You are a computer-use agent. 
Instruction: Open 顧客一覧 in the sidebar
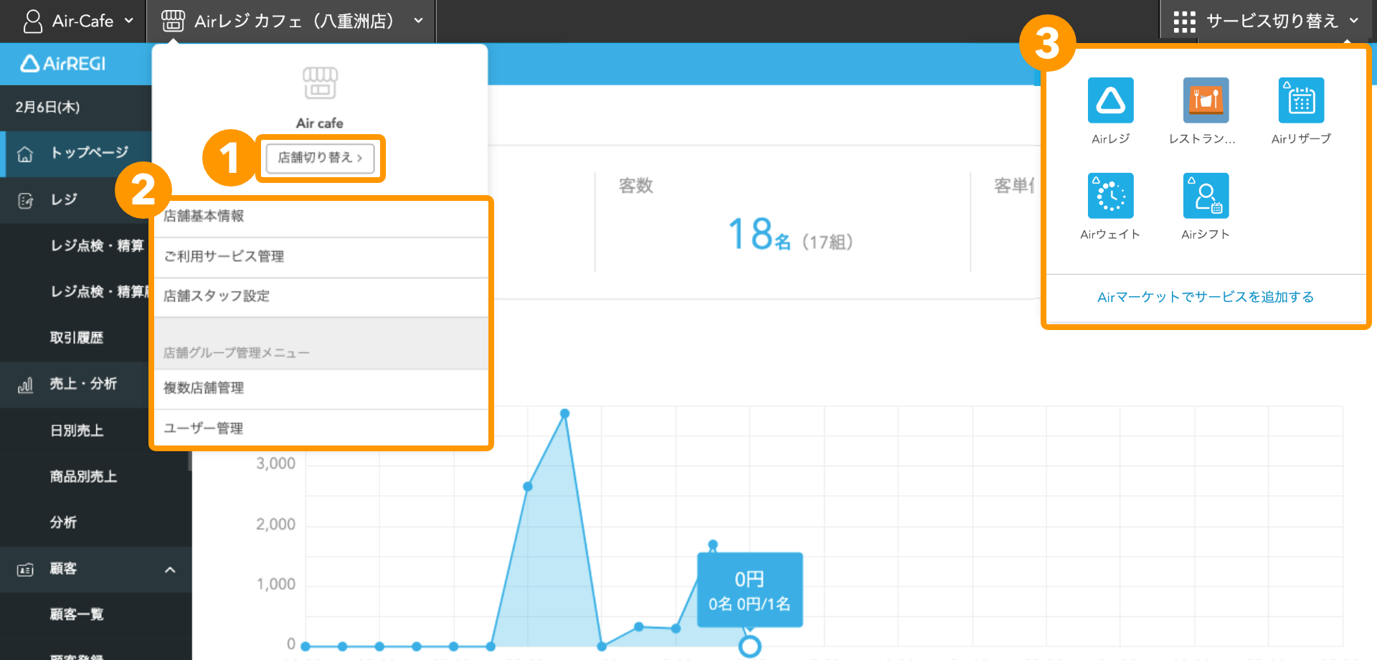click(77, 615)
